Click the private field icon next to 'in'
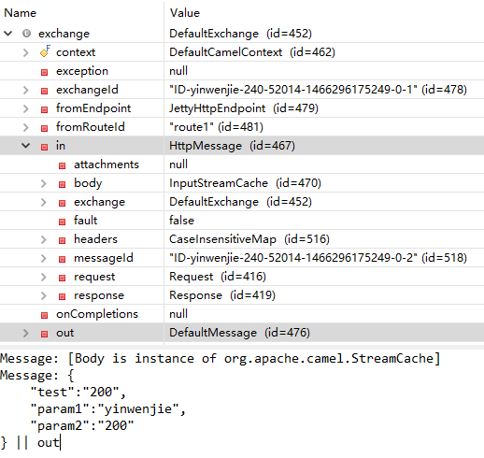 click(45, 147)
